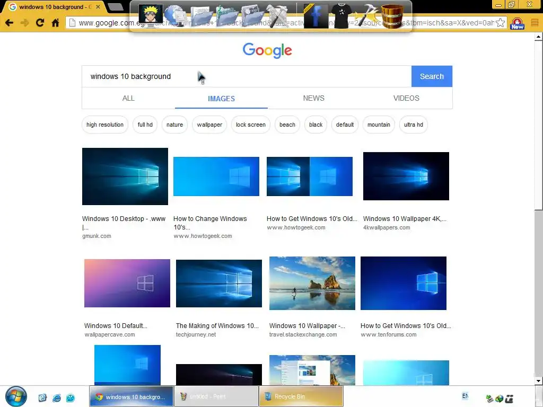Click 'Windows 10 Wallpaper 4K,...' title link

tap(405, 219)
